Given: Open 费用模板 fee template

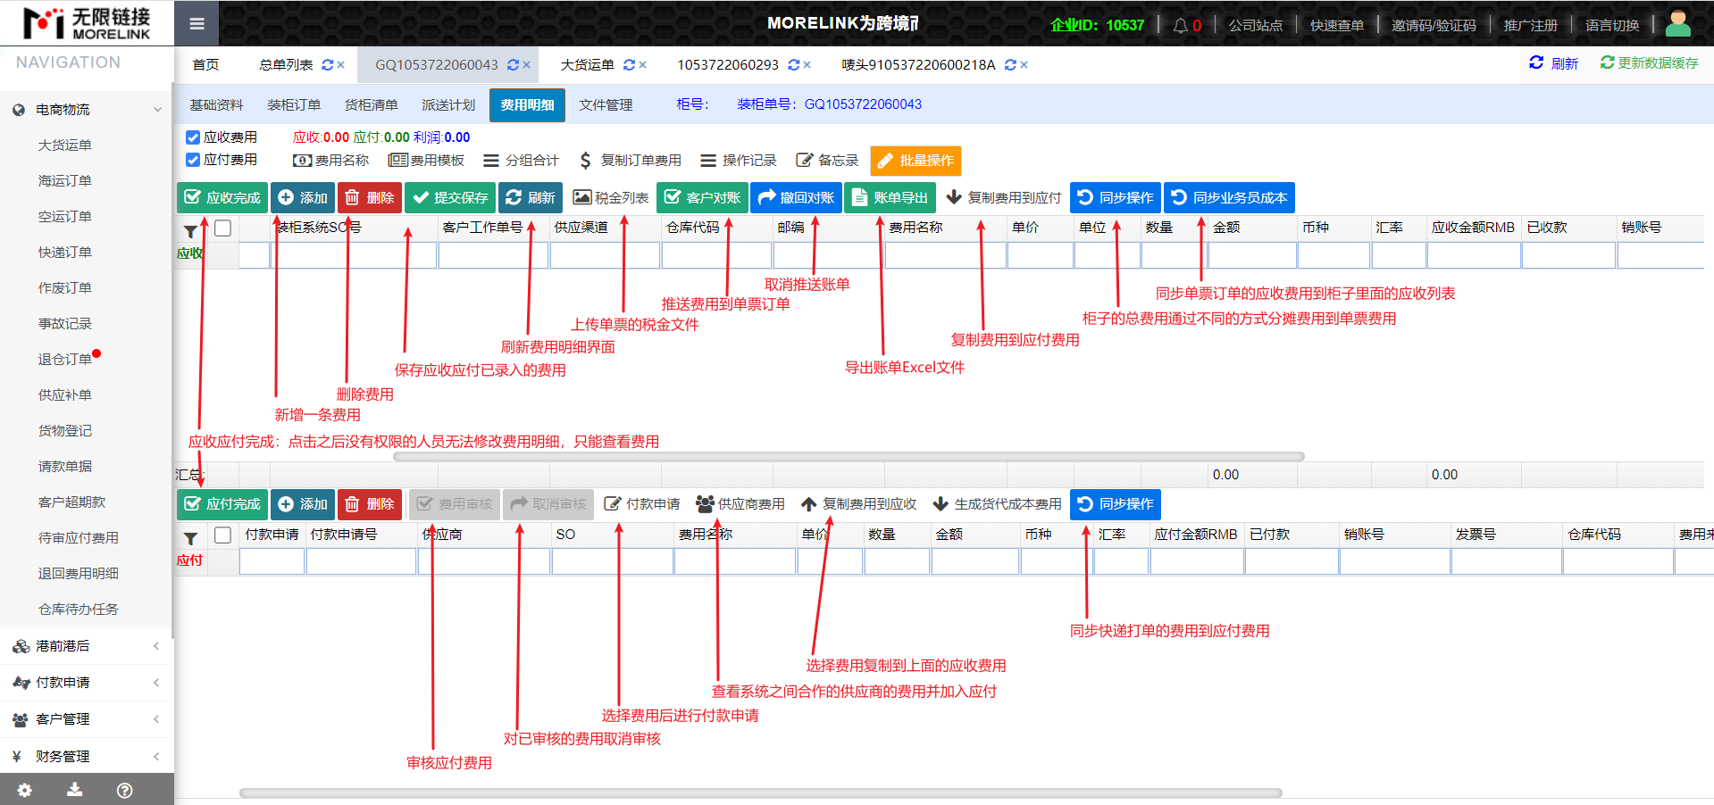Looking at the screenshot, I should click(x=427, y=161).
